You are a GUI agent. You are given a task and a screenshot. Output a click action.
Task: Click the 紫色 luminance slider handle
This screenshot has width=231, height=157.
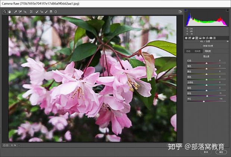tap(207, 96)
